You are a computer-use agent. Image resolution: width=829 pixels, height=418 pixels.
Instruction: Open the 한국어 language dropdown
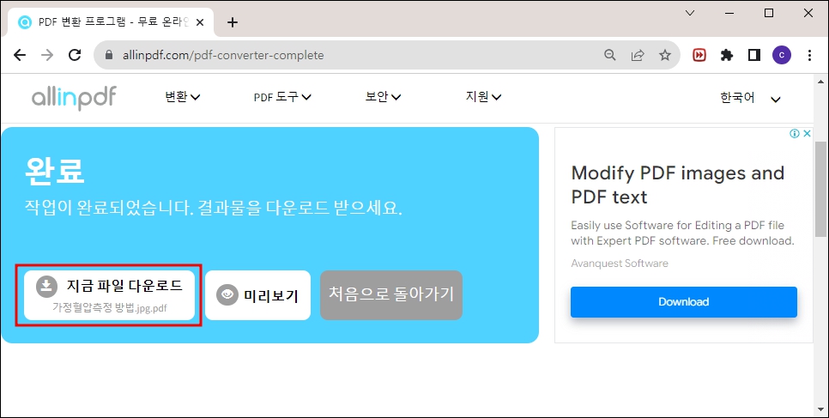[x=750, y=98]
